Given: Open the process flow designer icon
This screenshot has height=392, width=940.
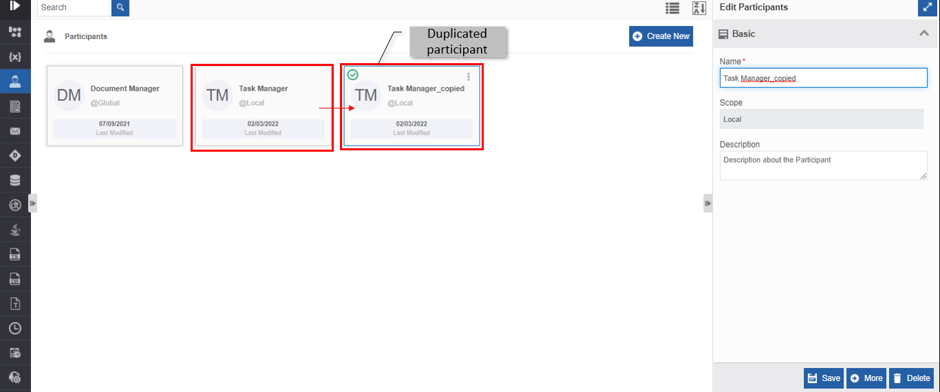Looking at the screenshot, I should 15,32.
